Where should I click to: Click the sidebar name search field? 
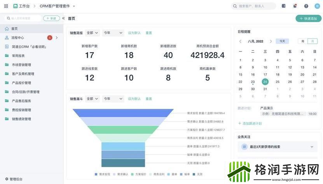pyautogui.click(x=23, y=18)
